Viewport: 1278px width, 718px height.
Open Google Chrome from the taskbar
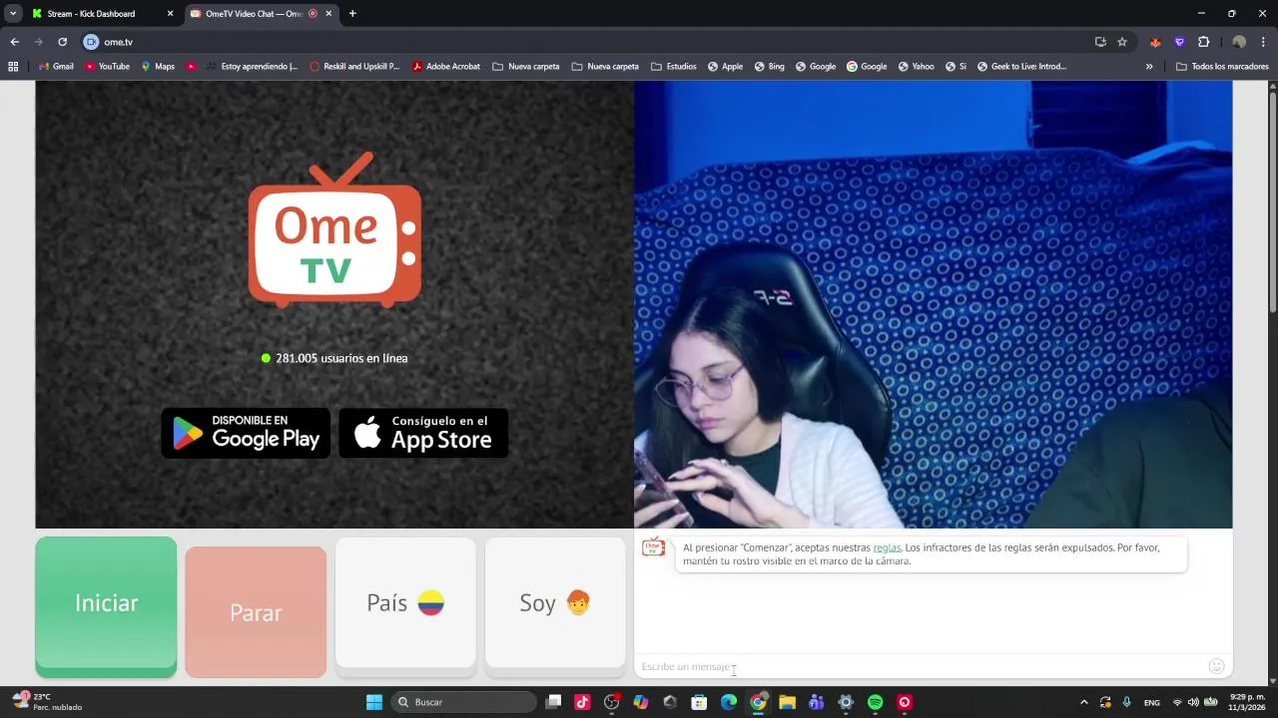click(x=758, y=702)
